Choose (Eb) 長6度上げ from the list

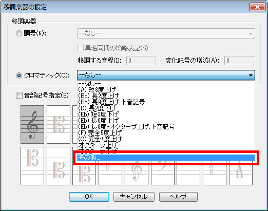point(166,121)
